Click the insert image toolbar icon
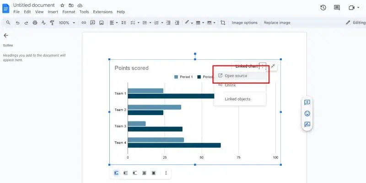366x183 pixels. coord(101,22)
